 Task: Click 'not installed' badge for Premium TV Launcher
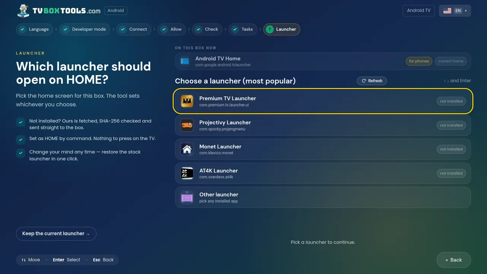pos(451,101)
